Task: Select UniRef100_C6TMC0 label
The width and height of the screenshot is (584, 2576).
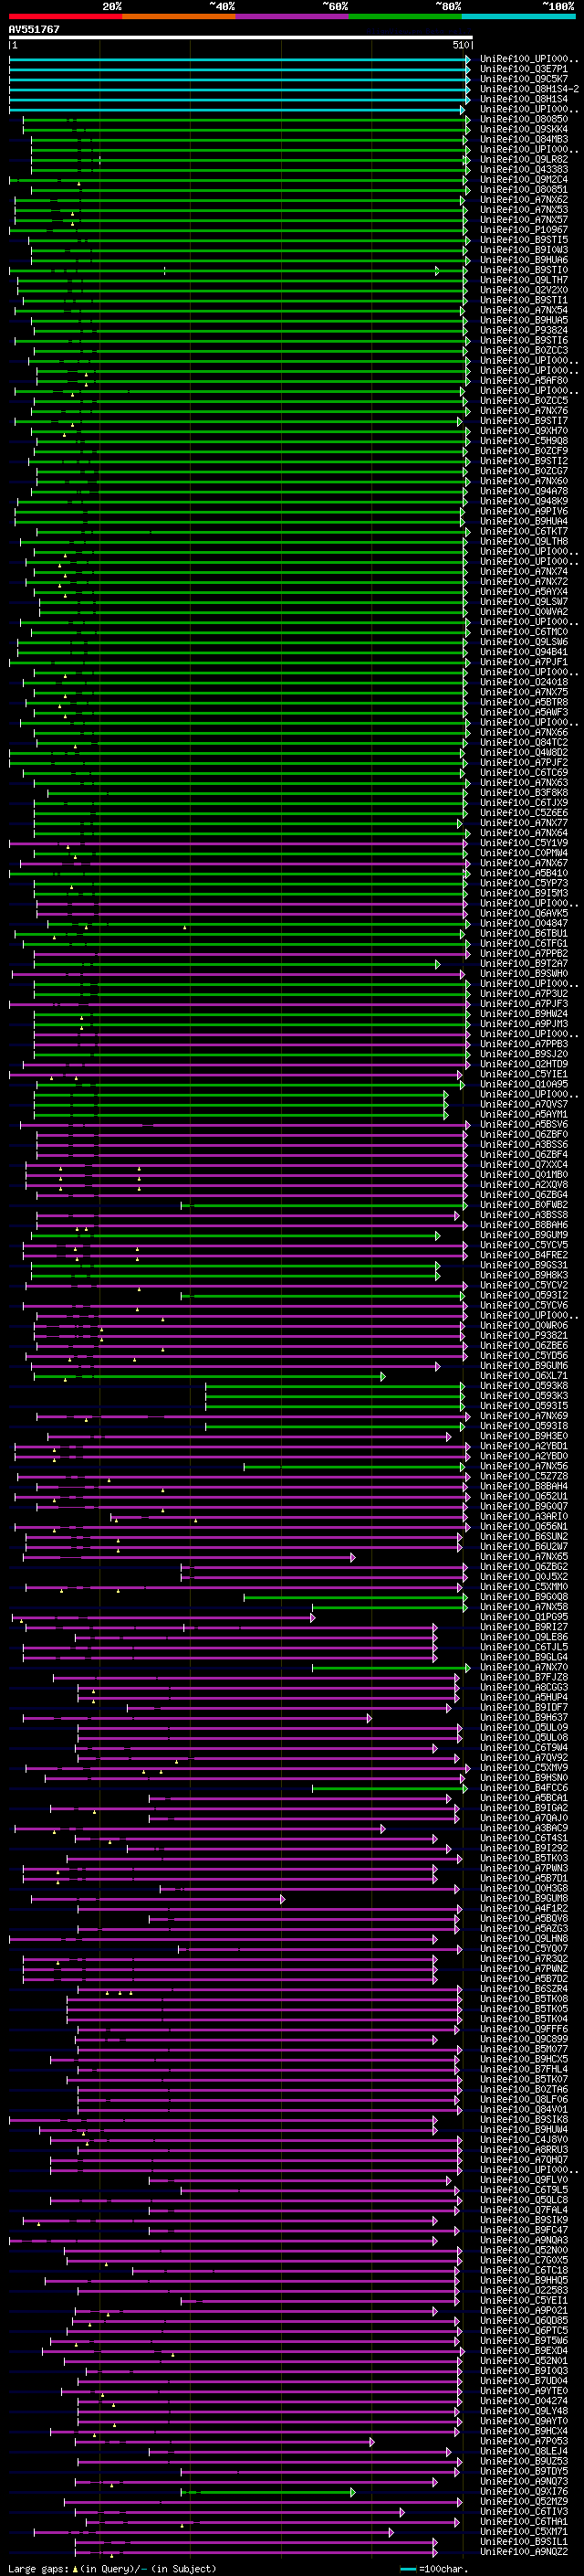Action: [x=524, y=632]
